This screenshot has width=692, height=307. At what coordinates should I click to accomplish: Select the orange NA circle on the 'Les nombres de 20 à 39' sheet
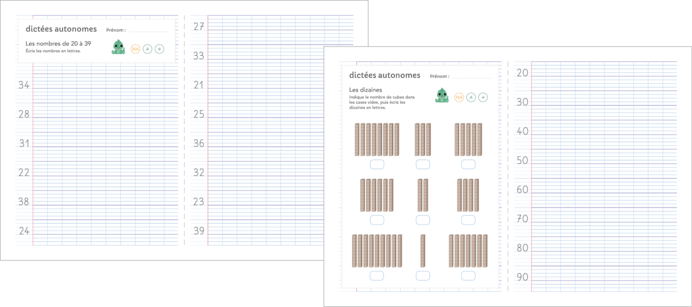tap(135, 49)
